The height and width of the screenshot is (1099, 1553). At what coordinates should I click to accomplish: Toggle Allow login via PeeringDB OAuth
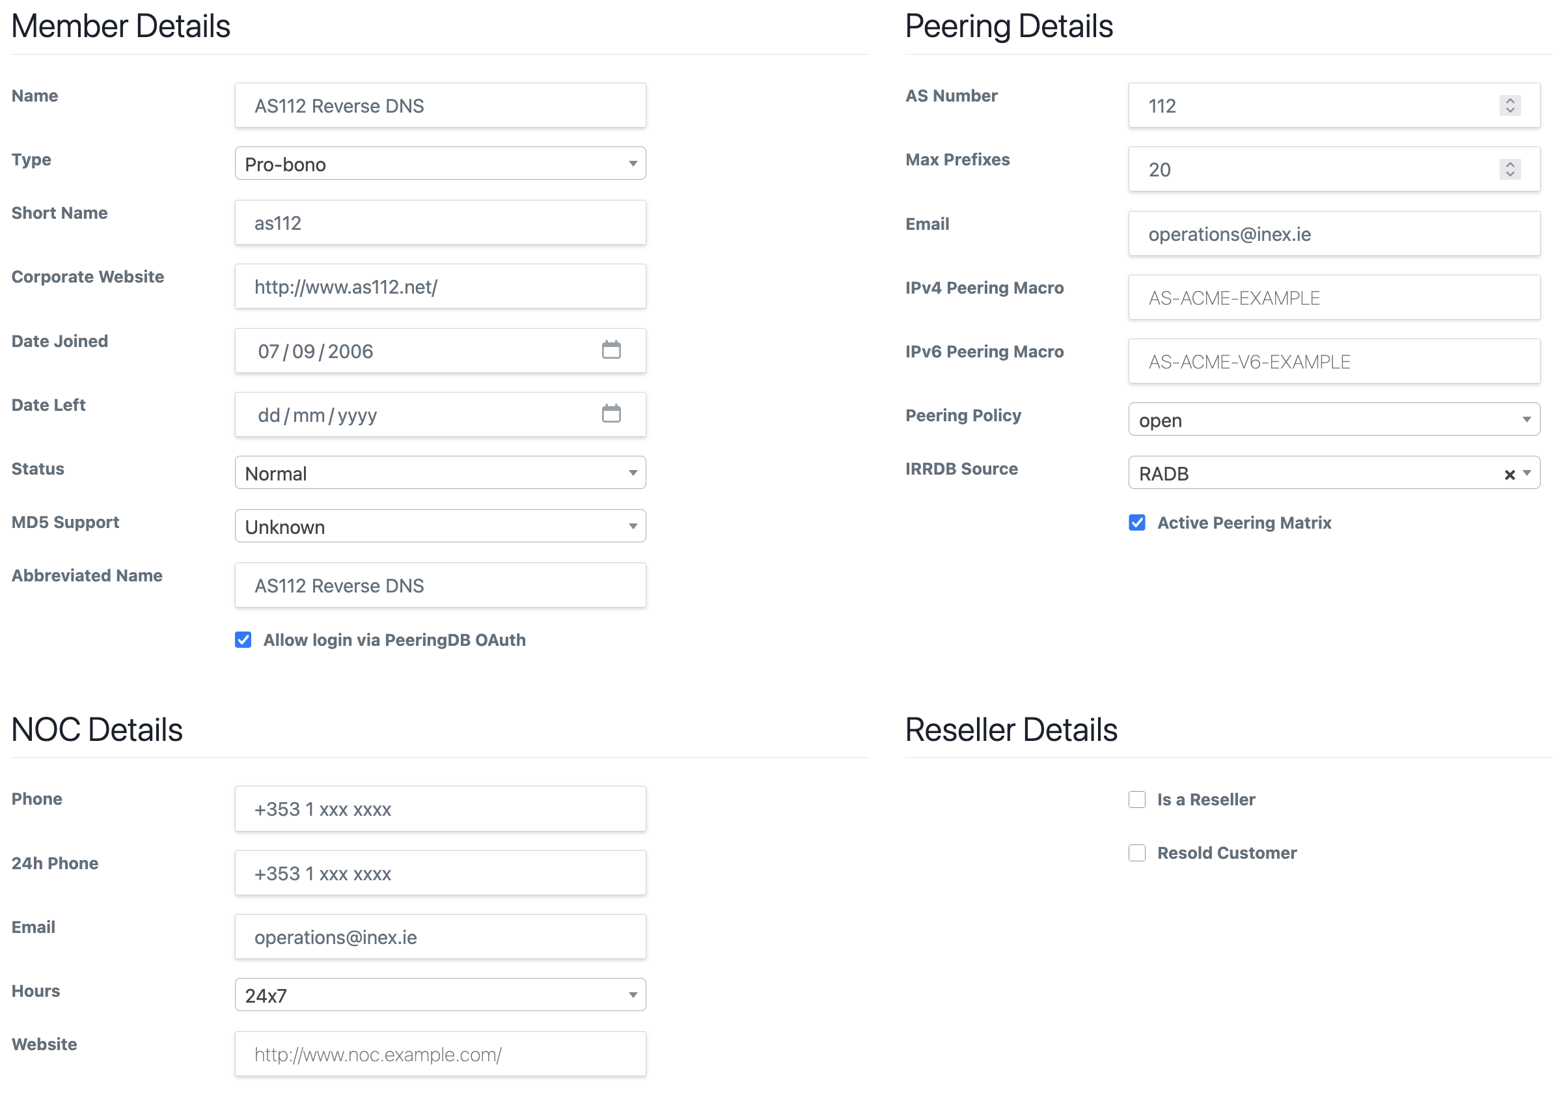(243, 639)
